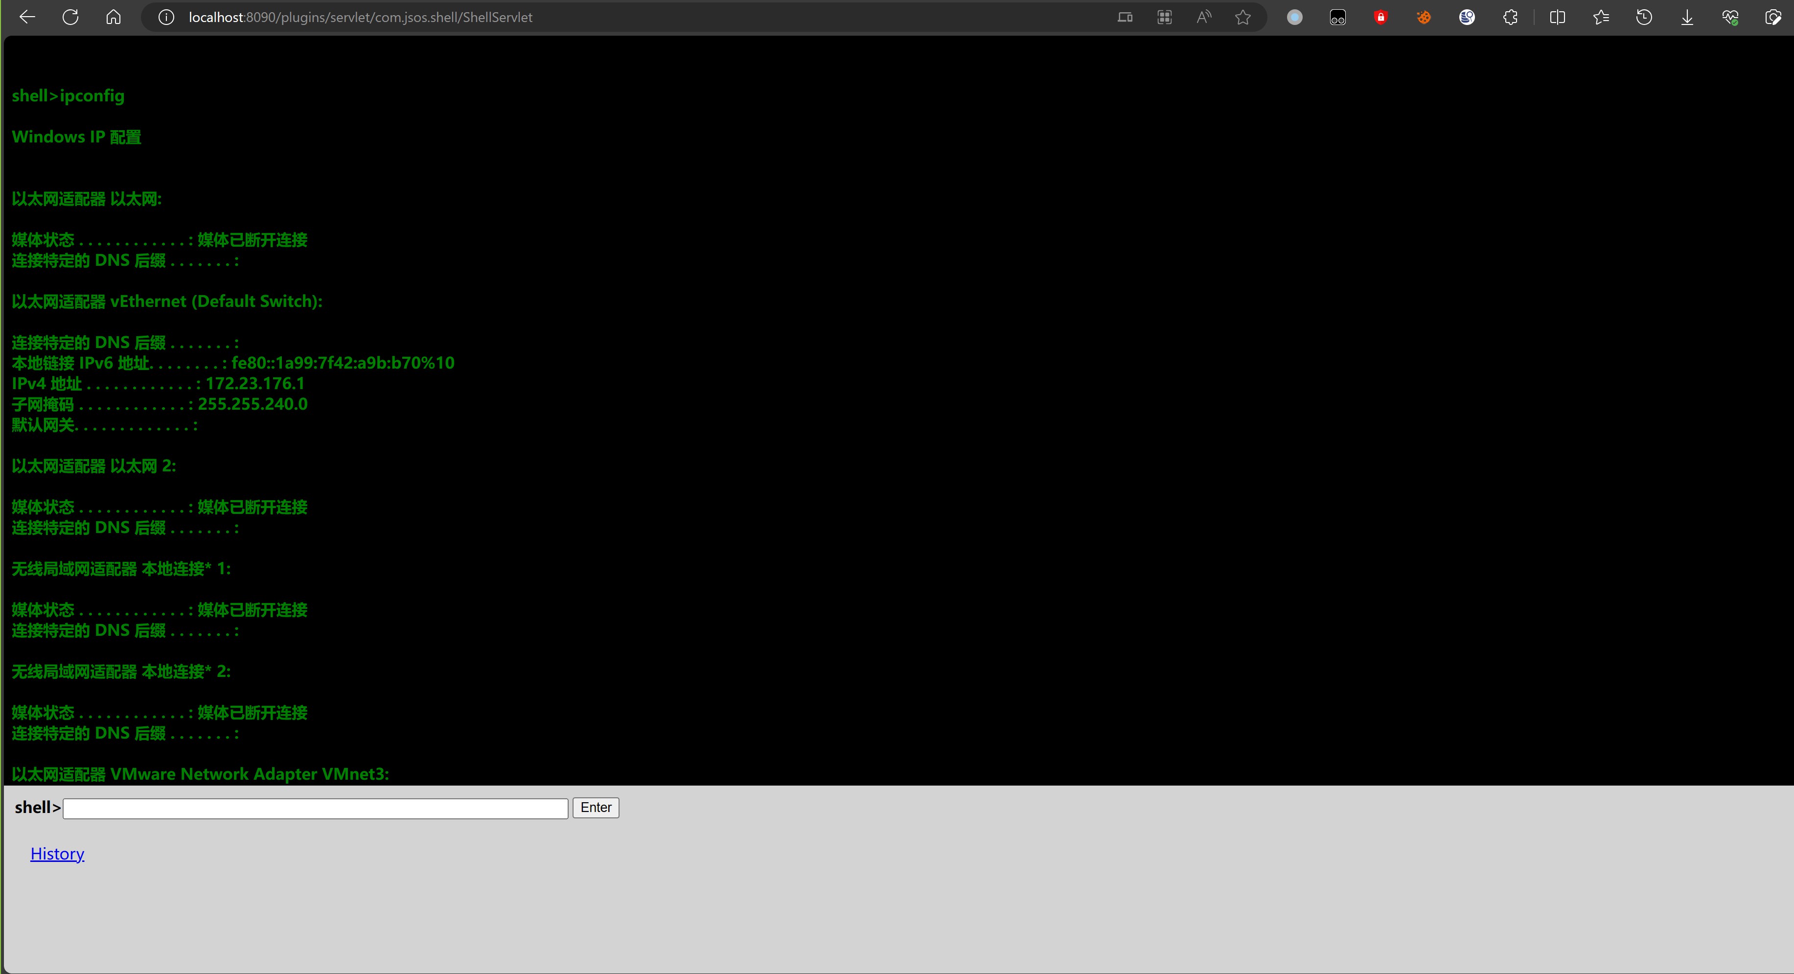The image size is (1794, 974).
Task: Refresh the ShellServlet page
Action: coord(70,18)
